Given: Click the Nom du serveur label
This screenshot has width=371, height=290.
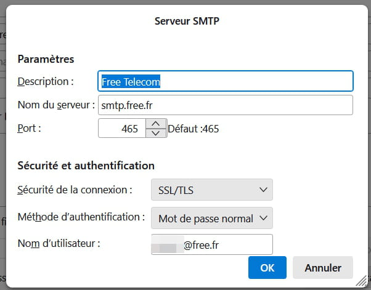Looking at the screenshot, I should (56, 105).
